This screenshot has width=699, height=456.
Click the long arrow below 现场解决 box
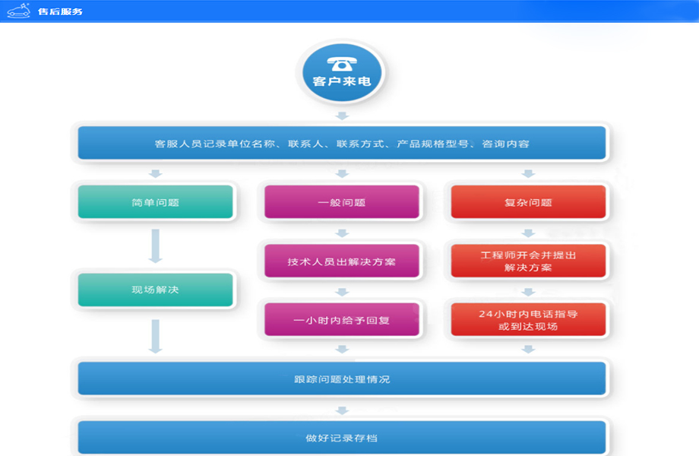(155, 335)
